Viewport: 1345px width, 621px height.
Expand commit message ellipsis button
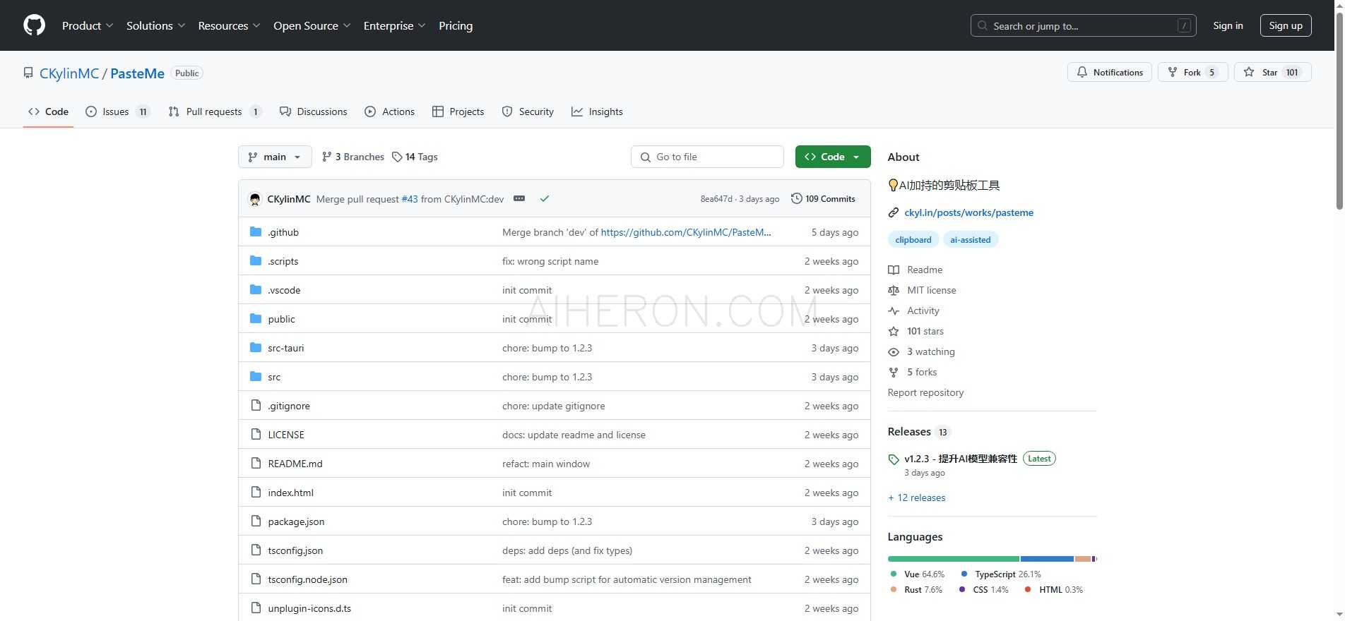[519, 199]
